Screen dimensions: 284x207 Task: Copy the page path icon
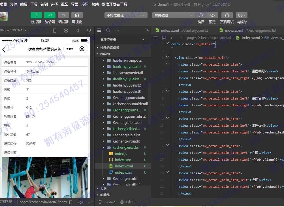pos(71,202)
